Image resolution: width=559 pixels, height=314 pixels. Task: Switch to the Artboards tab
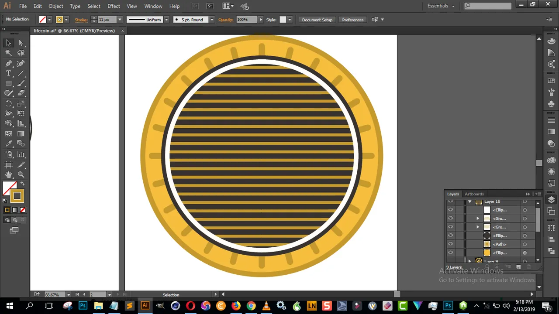(474, 194)
